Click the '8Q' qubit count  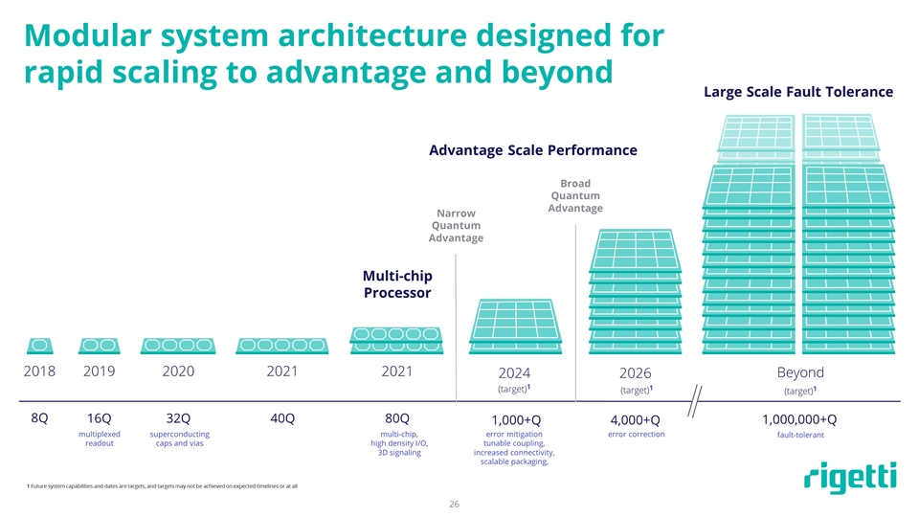tap(39, 418)
